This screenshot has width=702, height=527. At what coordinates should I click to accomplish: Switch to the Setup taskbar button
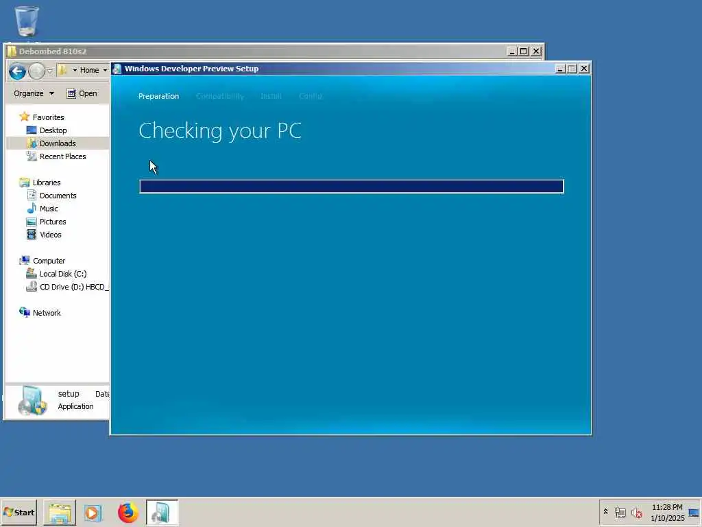(162, 513)
